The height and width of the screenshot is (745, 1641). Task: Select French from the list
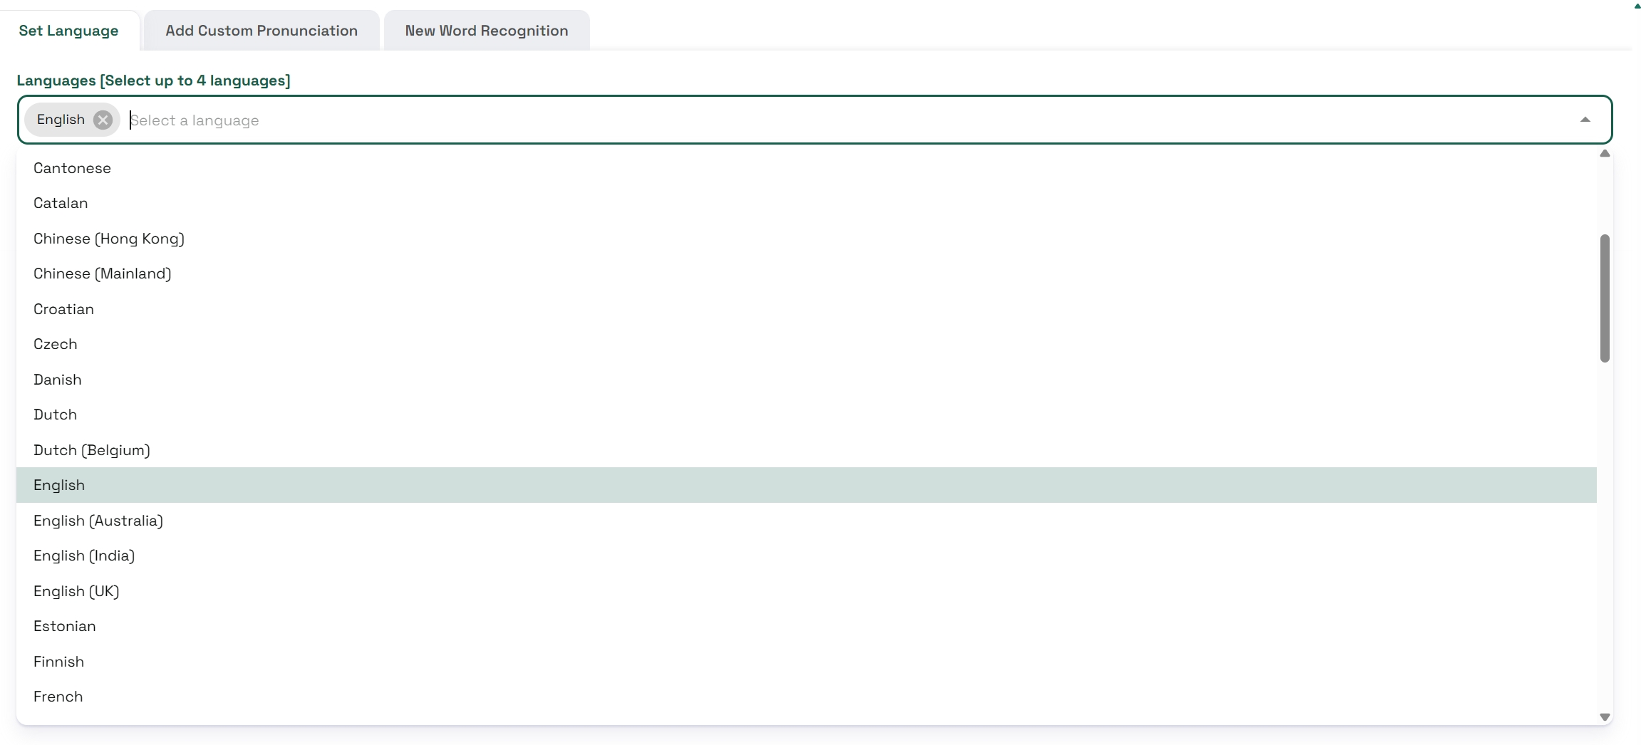point(58,697)
